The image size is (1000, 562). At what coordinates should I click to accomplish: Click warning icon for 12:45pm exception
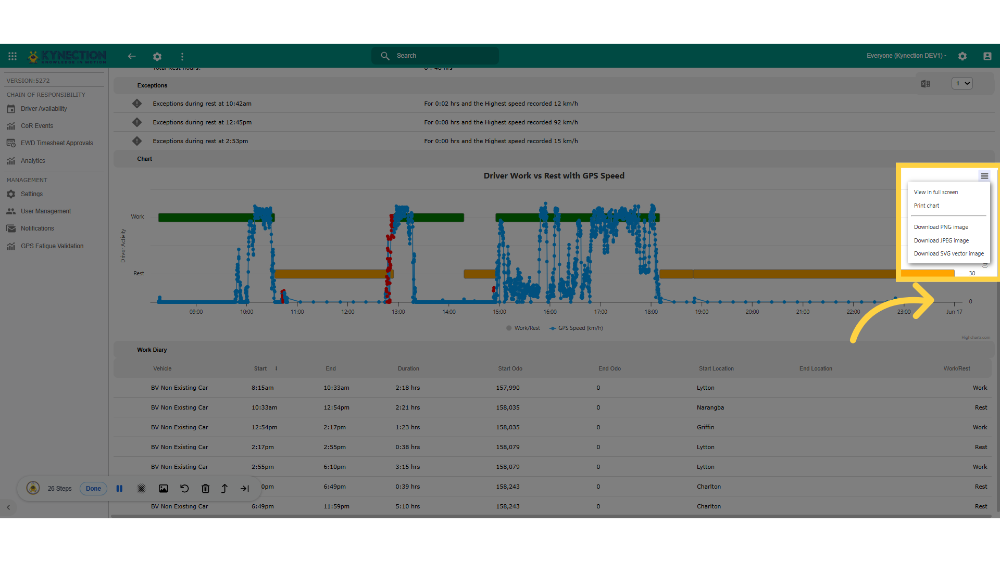[x=137, y=122]
